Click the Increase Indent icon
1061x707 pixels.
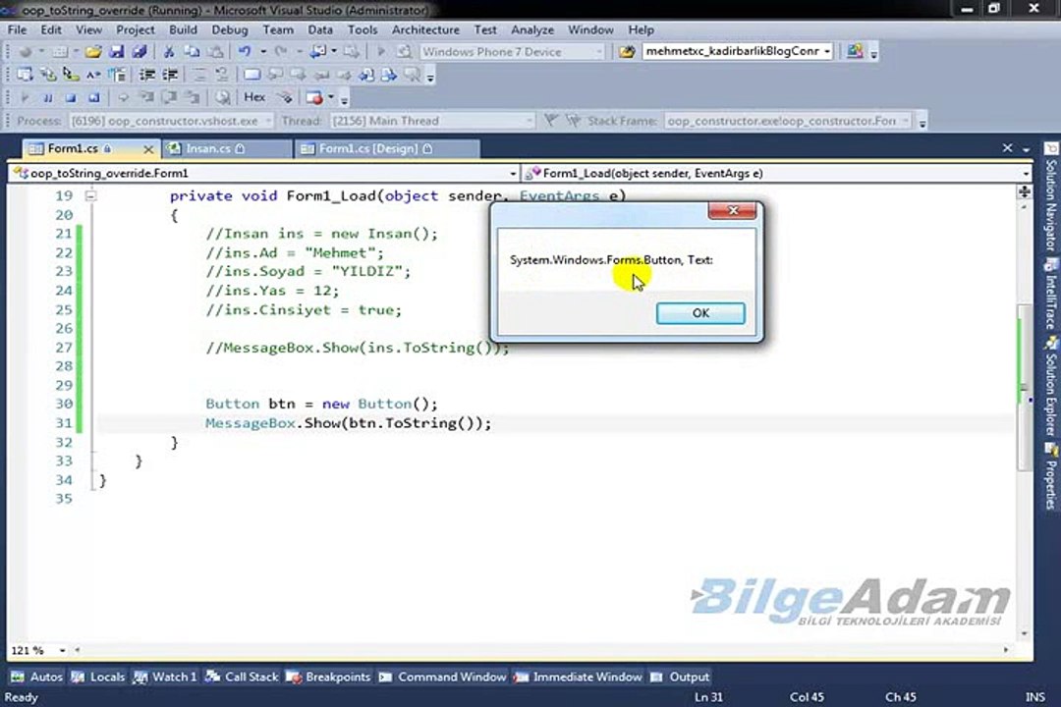pyautogui.click(x=170, y=75)
